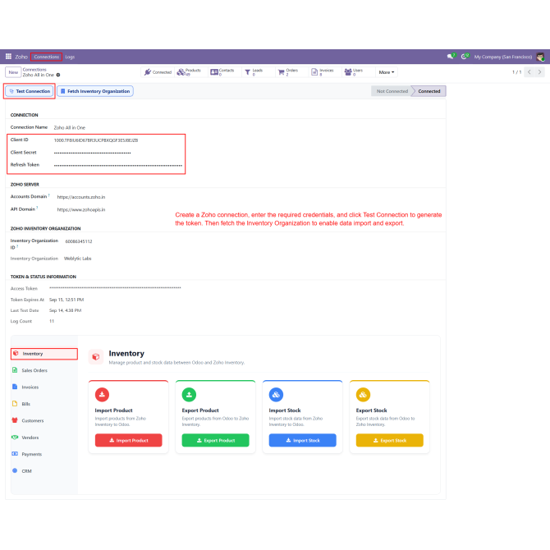Image resolution: width=550 pixels, height=550 pixels.
Task: Open the apps grid menu icon
Action: 8,57
